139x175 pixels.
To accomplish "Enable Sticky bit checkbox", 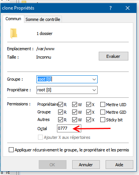I will click(103, 120).
